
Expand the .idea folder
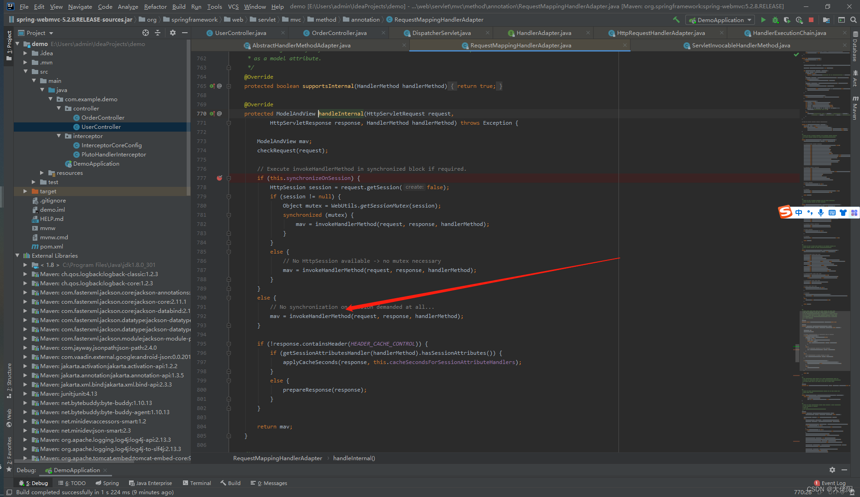pyautogui.click(x=26, y=53)
